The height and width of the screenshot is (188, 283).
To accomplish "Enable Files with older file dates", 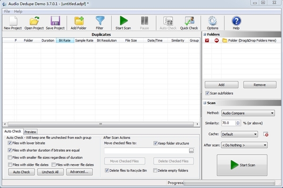I will coord(10,164).
